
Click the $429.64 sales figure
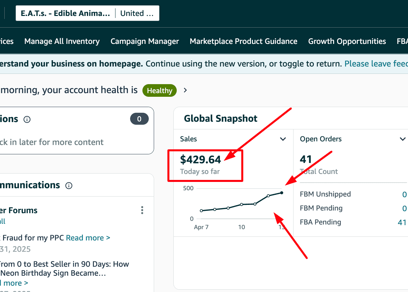pyautogui.click(x=200, y=160)
